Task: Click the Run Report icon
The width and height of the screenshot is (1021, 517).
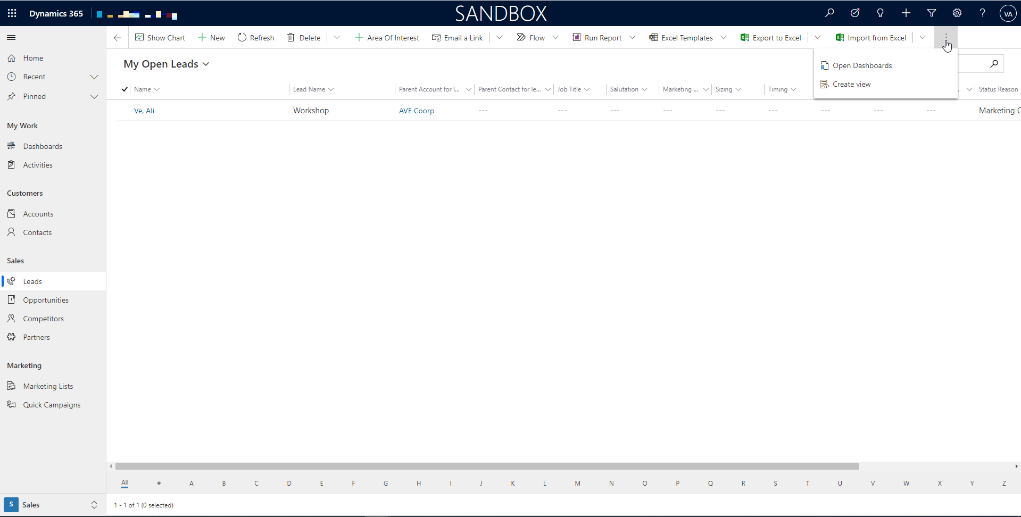Action: point(576,37)
